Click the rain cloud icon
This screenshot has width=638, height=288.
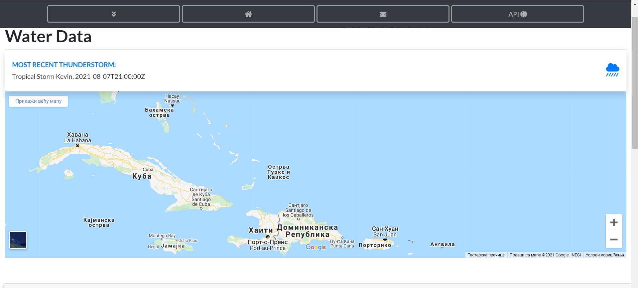[612, 70]
